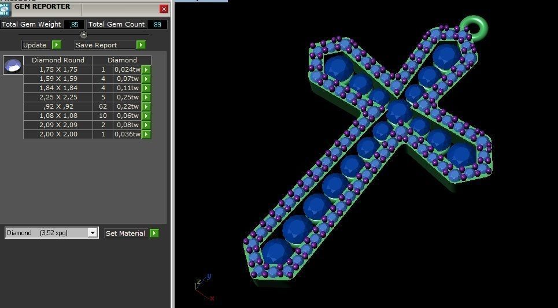Click the 0,07tw weight cell

[x=127, y=79]
